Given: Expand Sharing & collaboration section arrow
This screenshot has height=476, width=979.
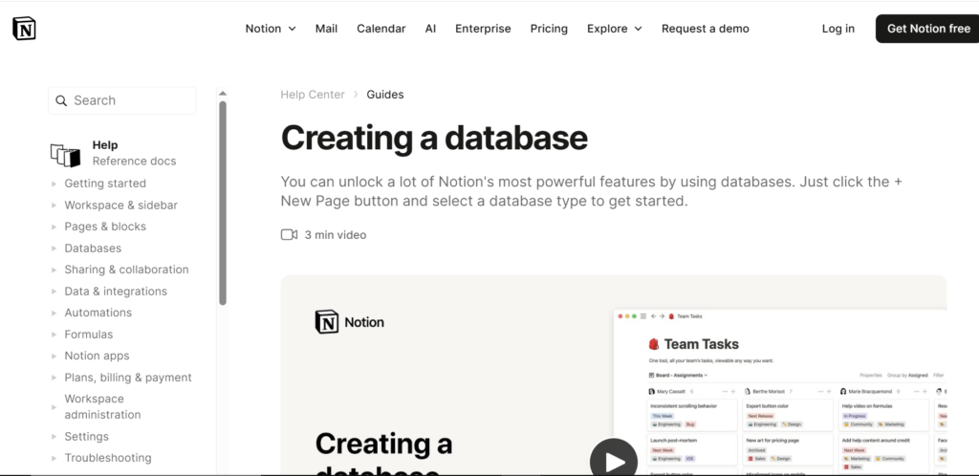Looking at the screenshot, I should [54, 270].
